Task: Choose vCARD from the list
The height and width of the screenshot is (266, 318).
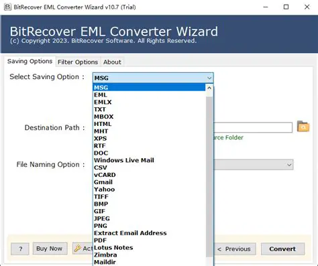Action: pyautogui.click(x=149, y=175)
